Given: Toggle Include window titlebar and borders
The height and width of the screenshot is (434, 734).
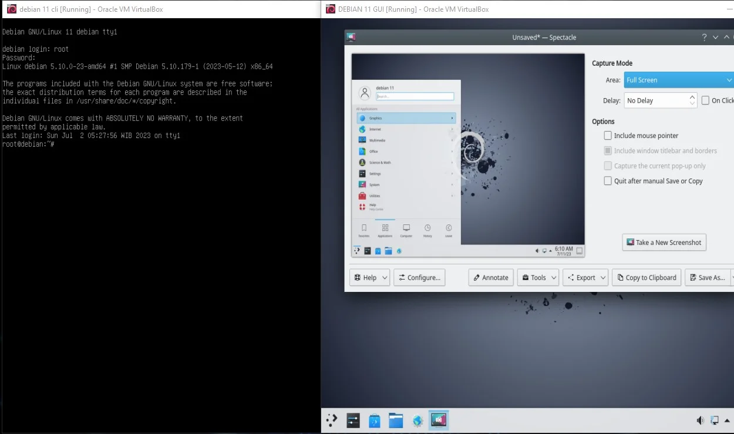Looking at the screenshot, I should tap(608, 151).
